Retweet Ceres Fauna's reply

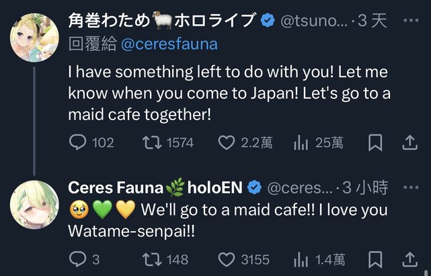coord(154,259)
